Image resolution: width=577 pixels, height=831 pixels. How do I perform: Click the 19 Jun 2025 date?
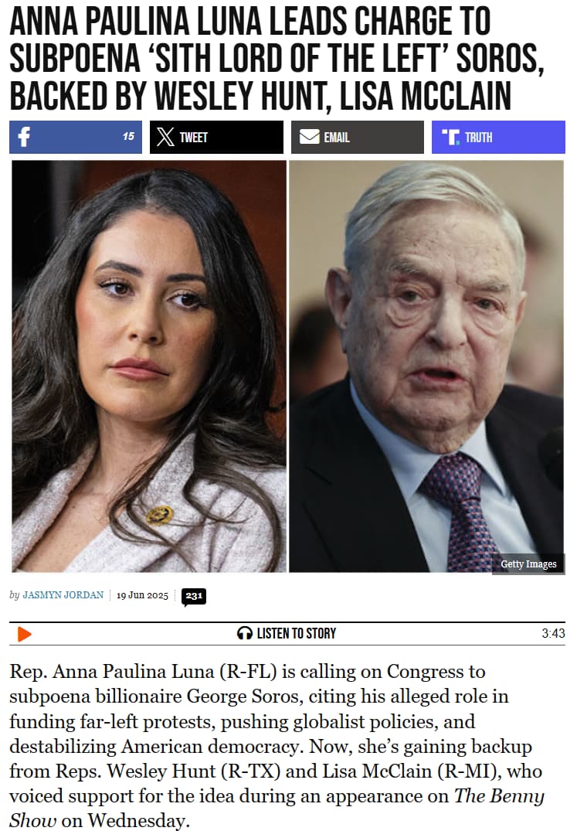[x=142, y=595]
